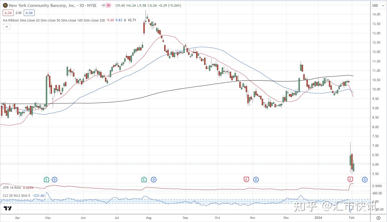
Task: Click the blue buy price 6.04 button
Action: pyautogui.click(x=29, y=13)
